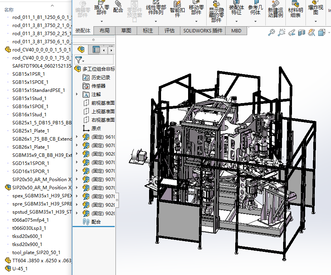331x275 pixels.
Task: Switch to the 评估 evaluate tab
Action: point(169,31)
